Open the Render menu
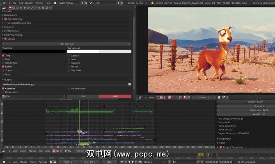The width and height of the screenshot is (275, 164). click(29, 3)
